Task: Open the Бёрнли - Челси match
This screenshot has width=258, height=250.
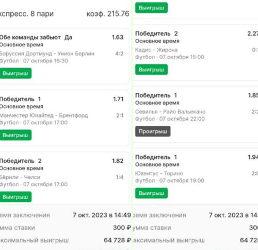Action: [20, 177]
